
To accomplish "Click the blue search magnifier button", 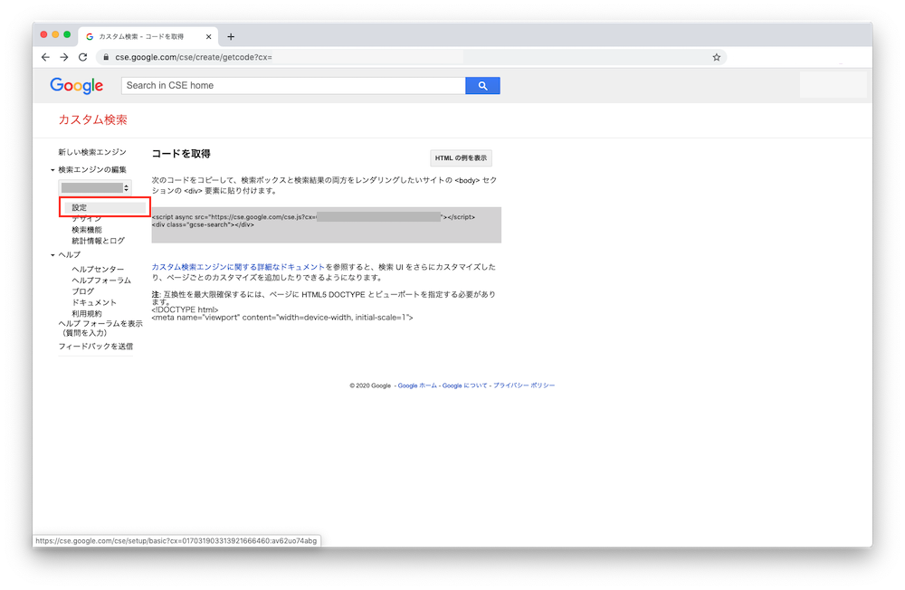I will coord(482,85).
